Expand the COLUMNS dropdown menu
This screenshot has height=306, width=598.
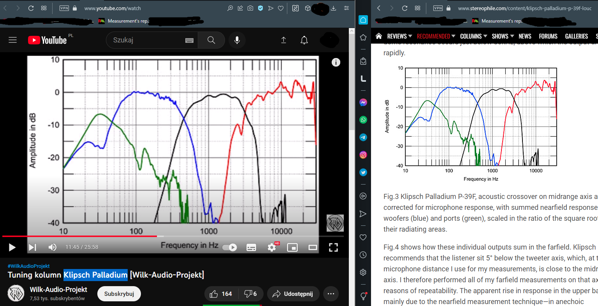(473, 36)
